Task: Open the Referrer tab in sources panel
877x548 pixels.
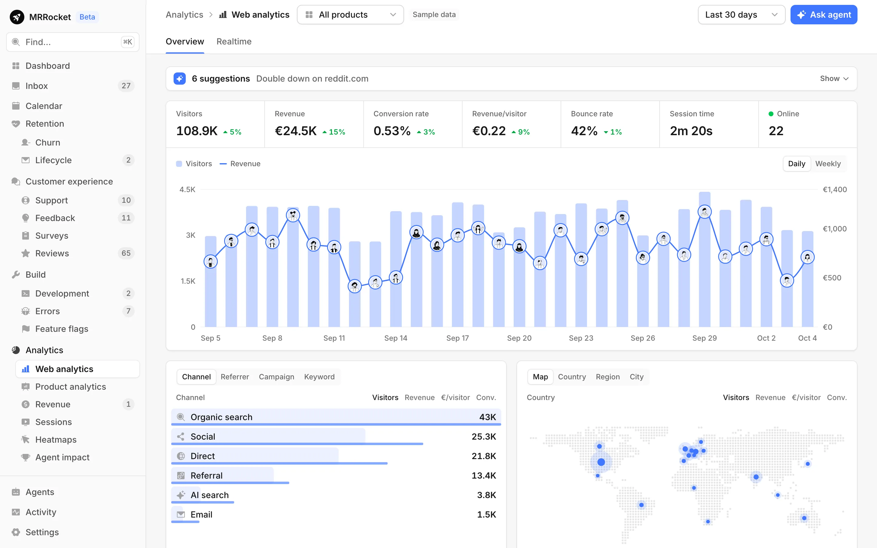Action: coord(234,377)
